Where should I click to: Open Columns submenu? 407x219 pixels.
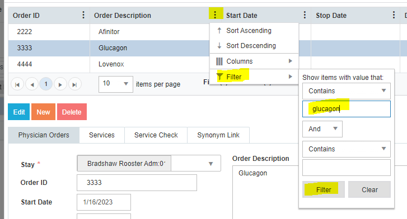coord(254,61)
